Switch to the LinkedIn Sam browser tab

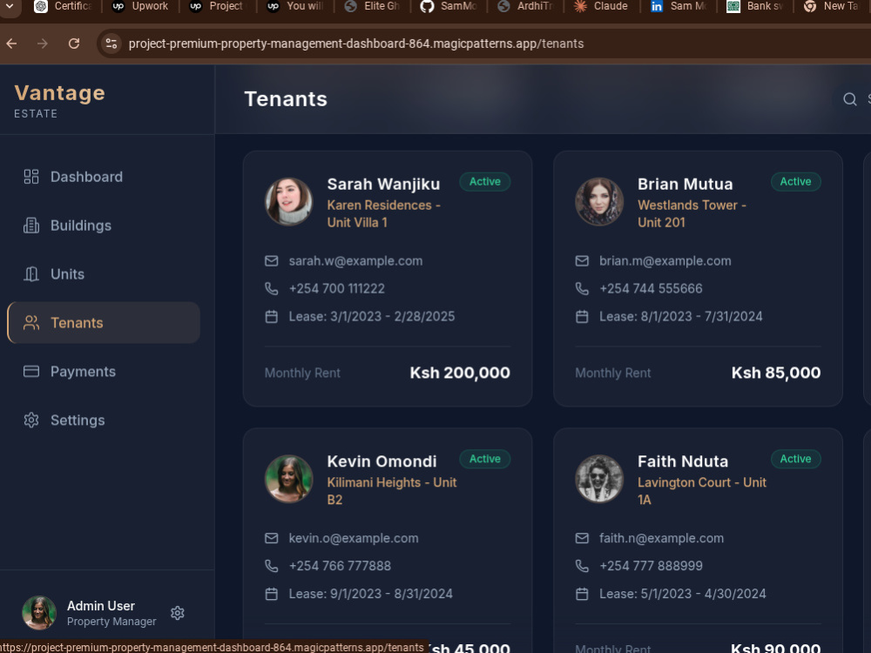click(x=679, y=6)
